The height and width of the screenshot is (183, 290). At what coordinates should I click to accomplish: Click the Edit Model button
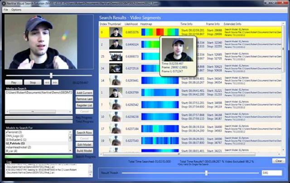(84, 144)
